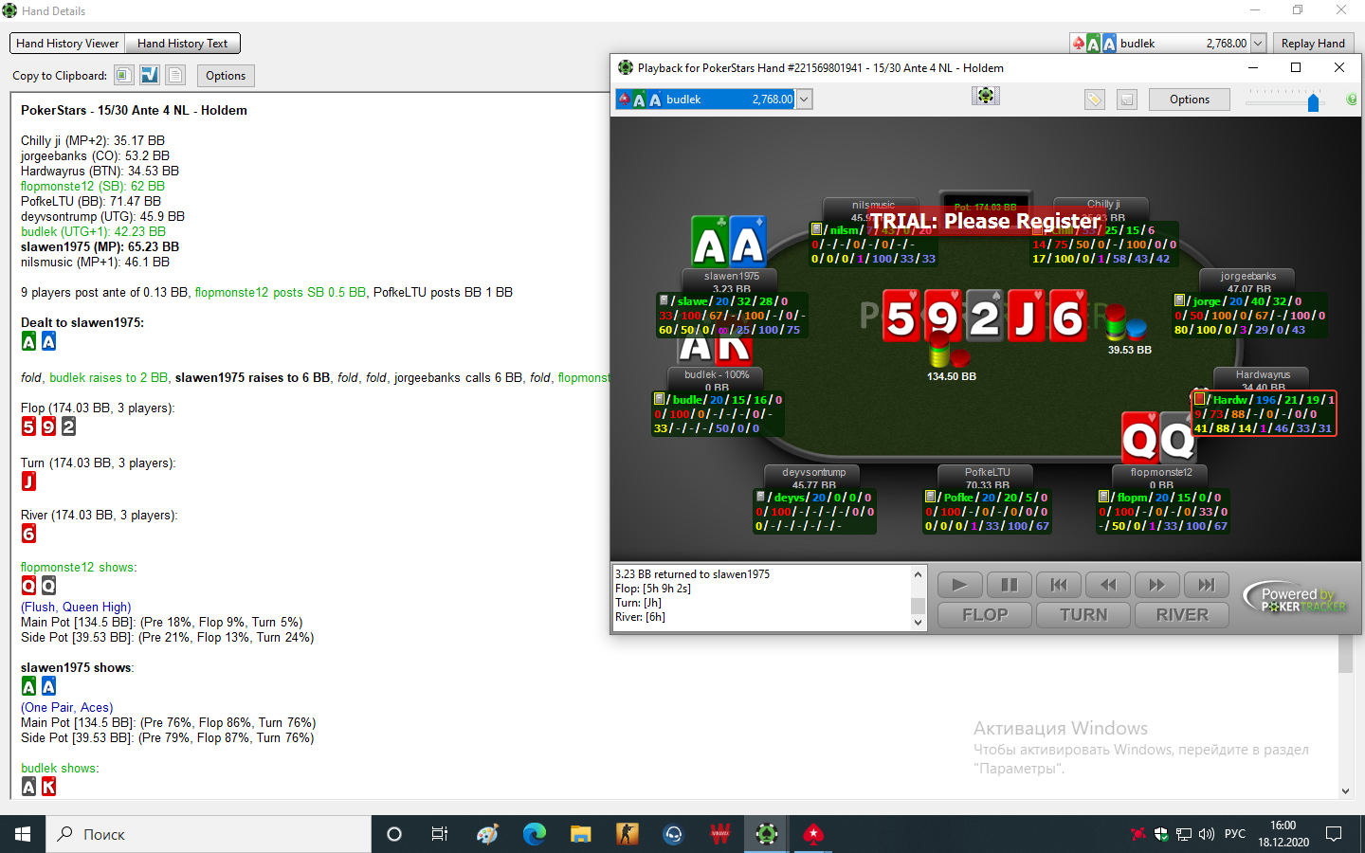Click 'Dealt to slawen1975:' text
1365x853 pixels.
(x=82, y=322)
